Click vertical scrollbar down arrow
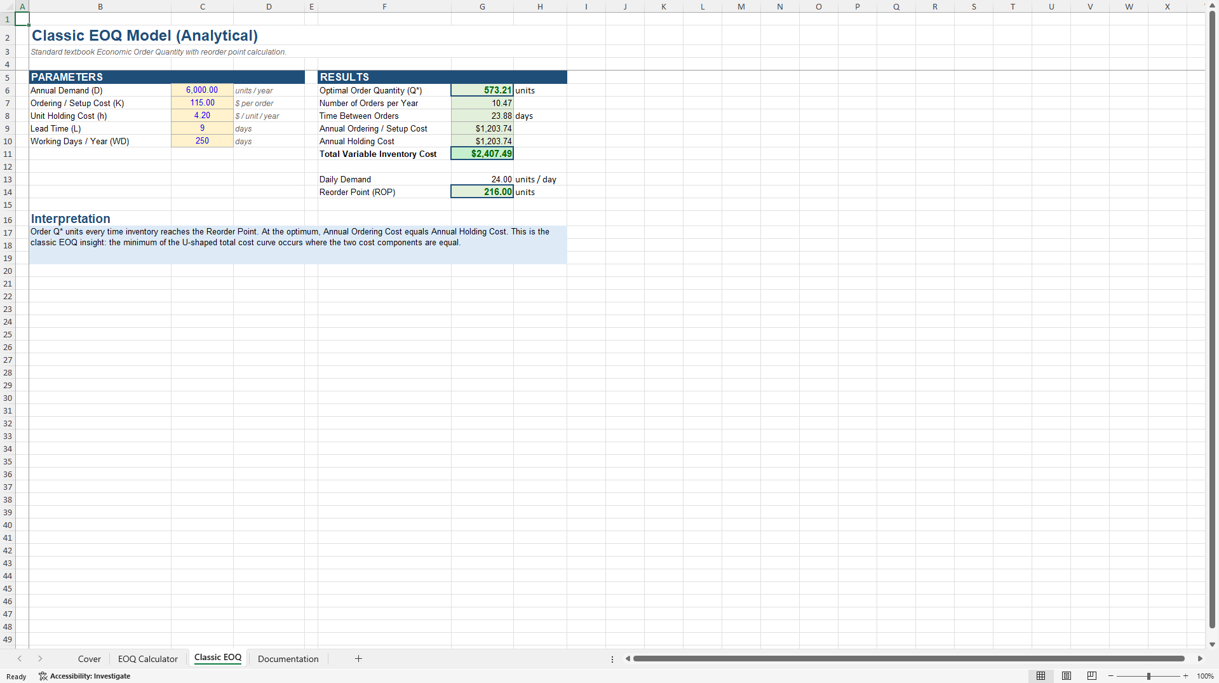Viewport: 1219px width, 683px height. [x=1212, y=644]
